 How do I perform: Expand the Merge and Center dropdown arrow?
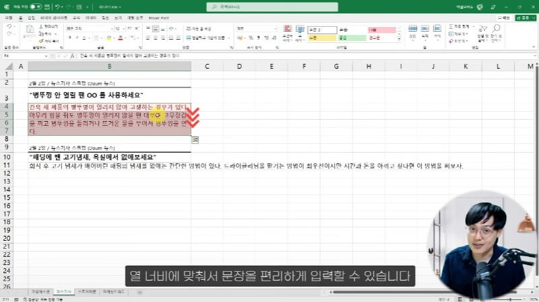click(229, 38)
